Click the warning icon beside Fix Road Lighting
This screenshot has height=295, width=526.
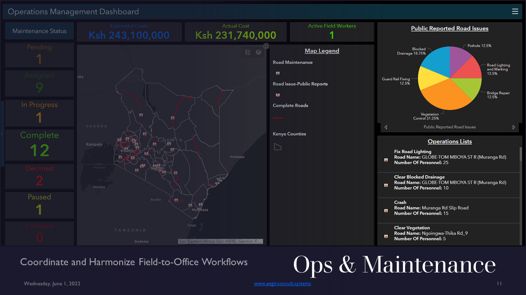tap(385, 160)
